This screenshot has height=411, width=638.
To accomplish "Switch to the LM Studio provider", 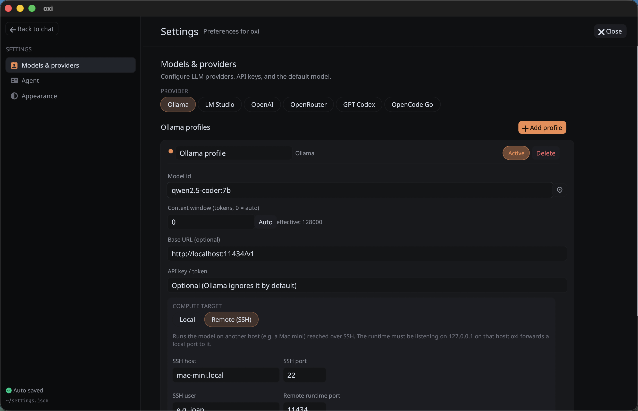I will 220,104.
